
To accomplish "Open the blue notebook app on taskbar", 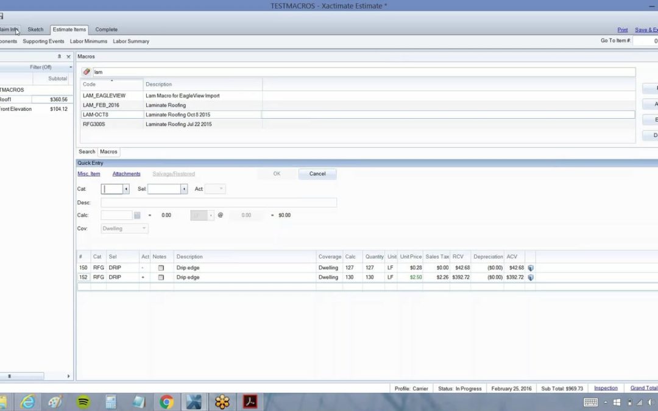I will point(138,402).
